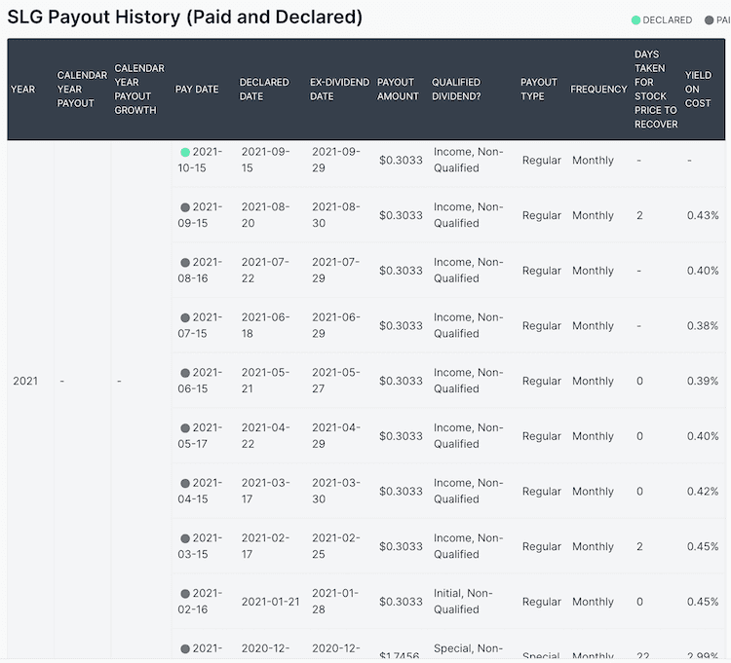
Task: Select pay date 2021-02-16
Action: 201,601
